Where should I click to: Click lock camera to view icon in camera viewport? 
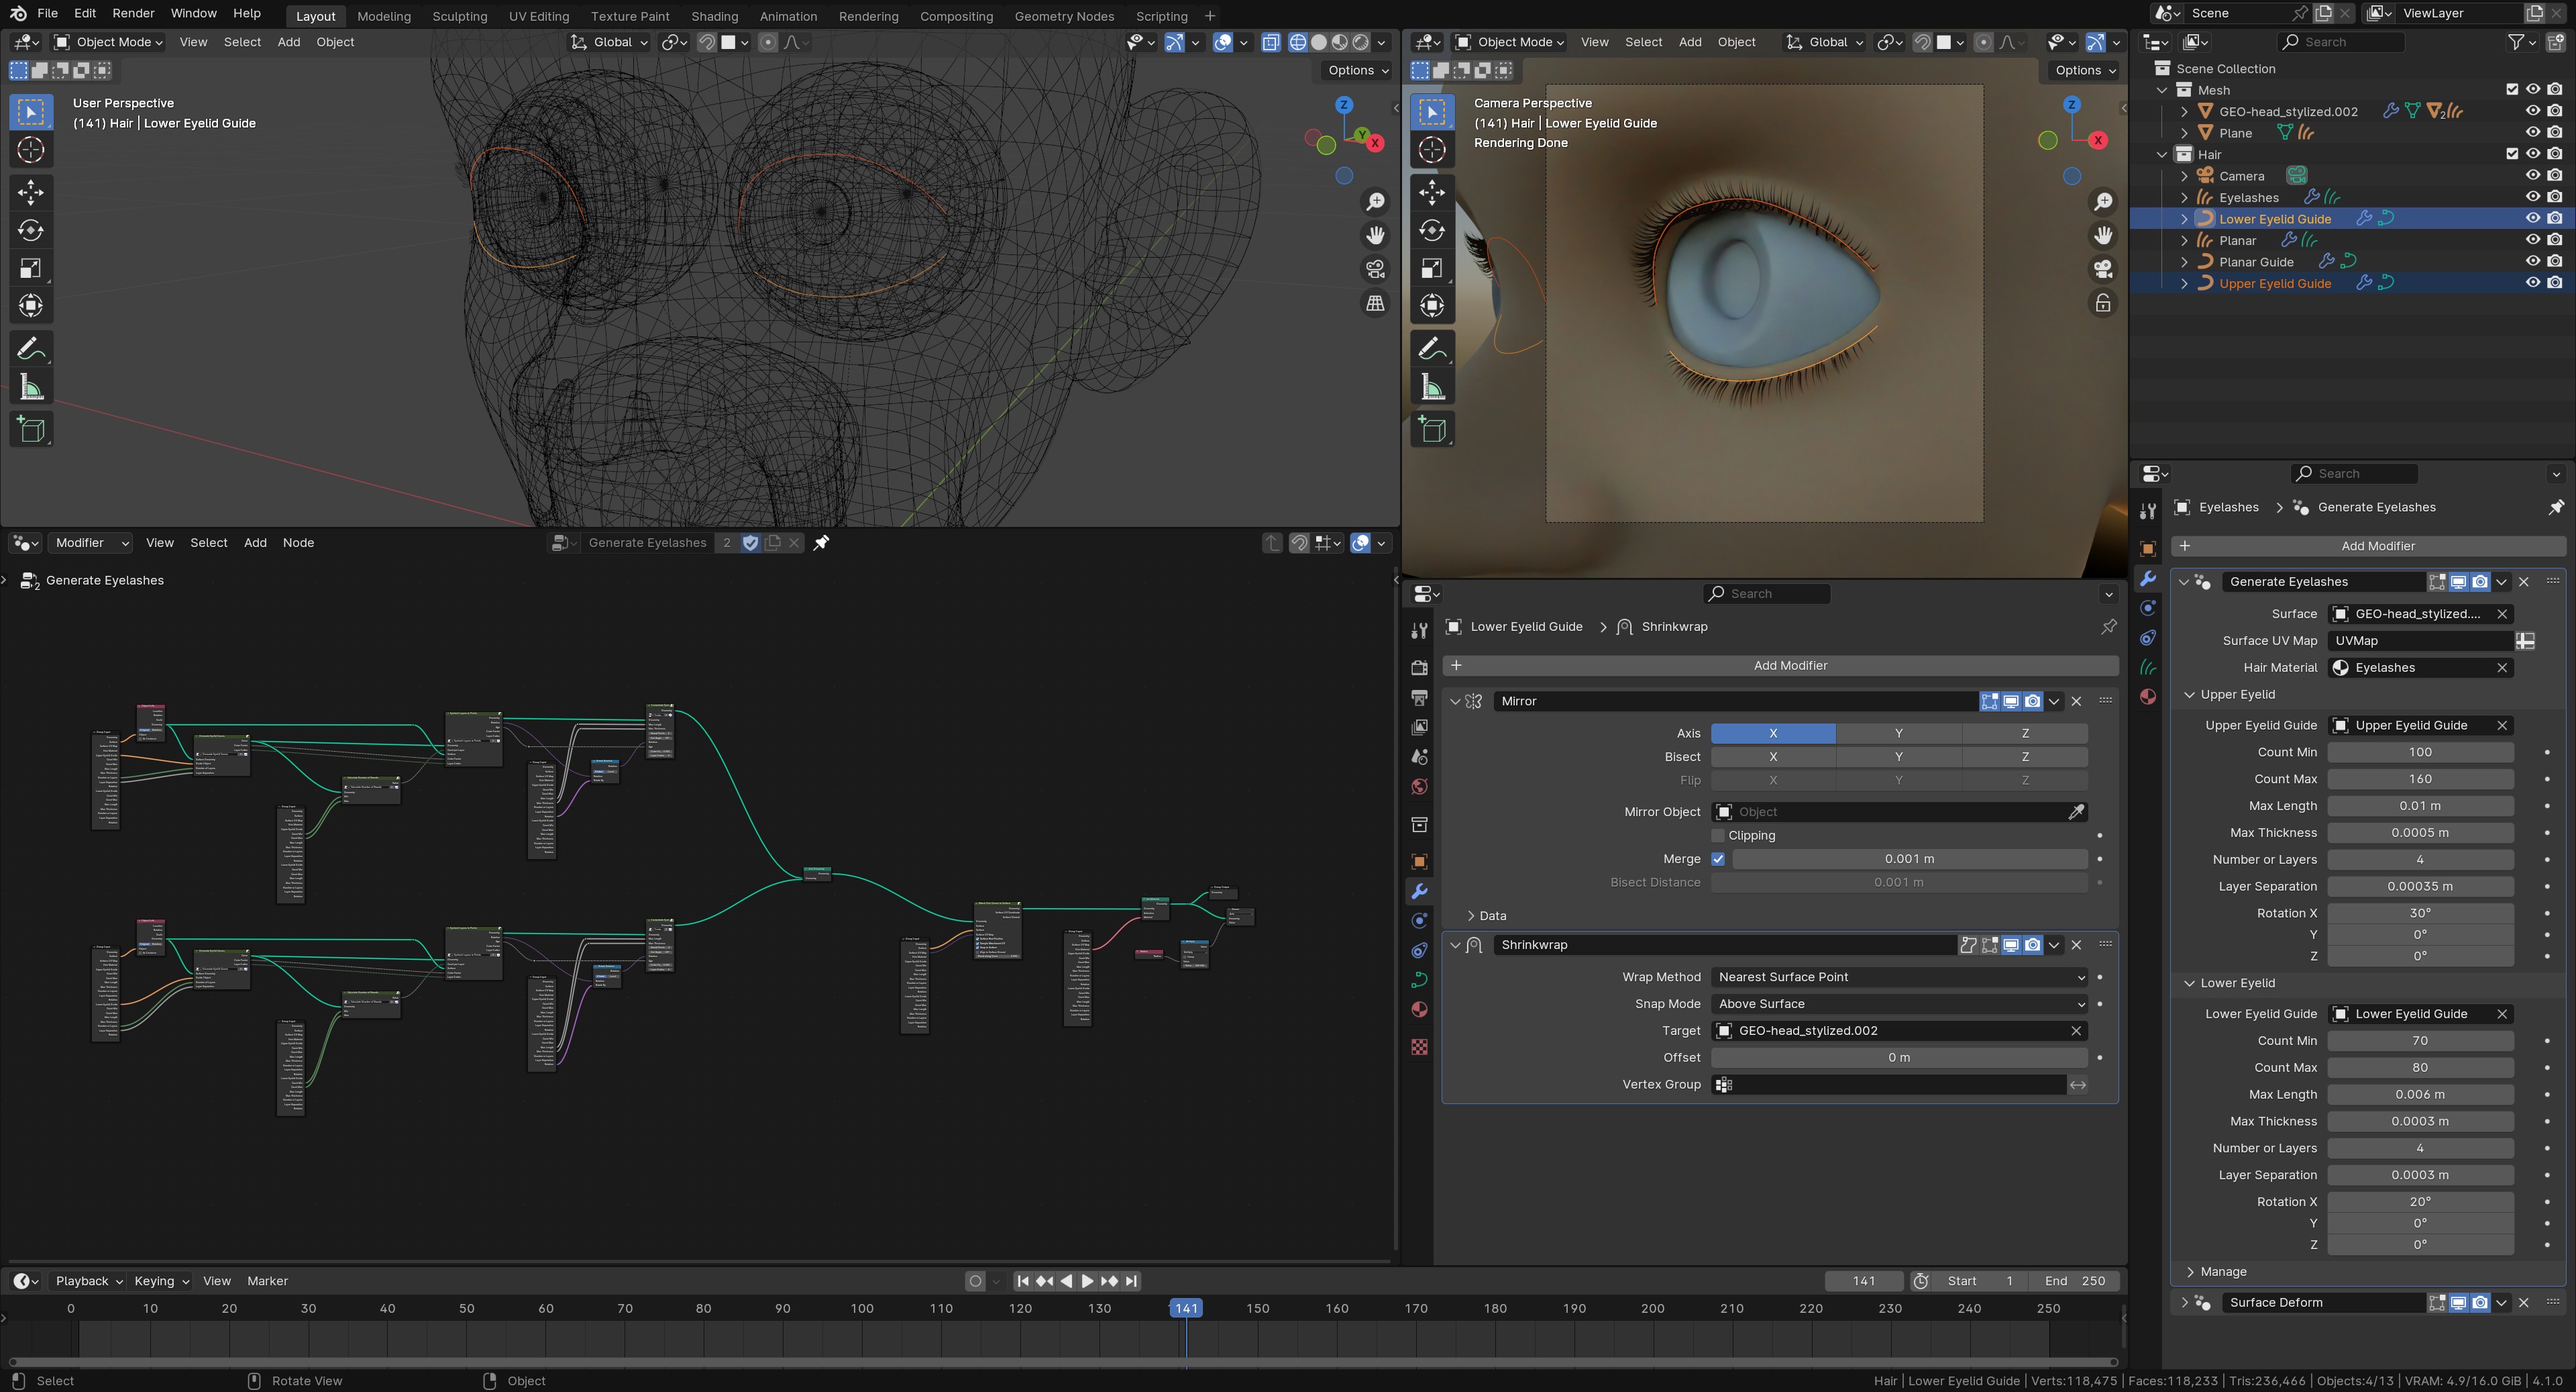click(x=2103, y=303)
